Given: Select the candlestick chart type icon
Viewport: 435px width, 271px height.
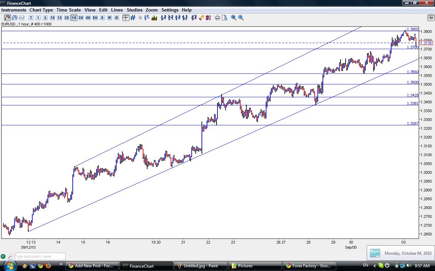Looking at the screenshot, I should (x=7, y=18).
